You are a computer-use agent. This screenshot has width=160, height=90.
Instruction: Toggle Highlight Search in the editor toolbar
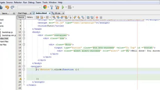click(x=66, y=17)
